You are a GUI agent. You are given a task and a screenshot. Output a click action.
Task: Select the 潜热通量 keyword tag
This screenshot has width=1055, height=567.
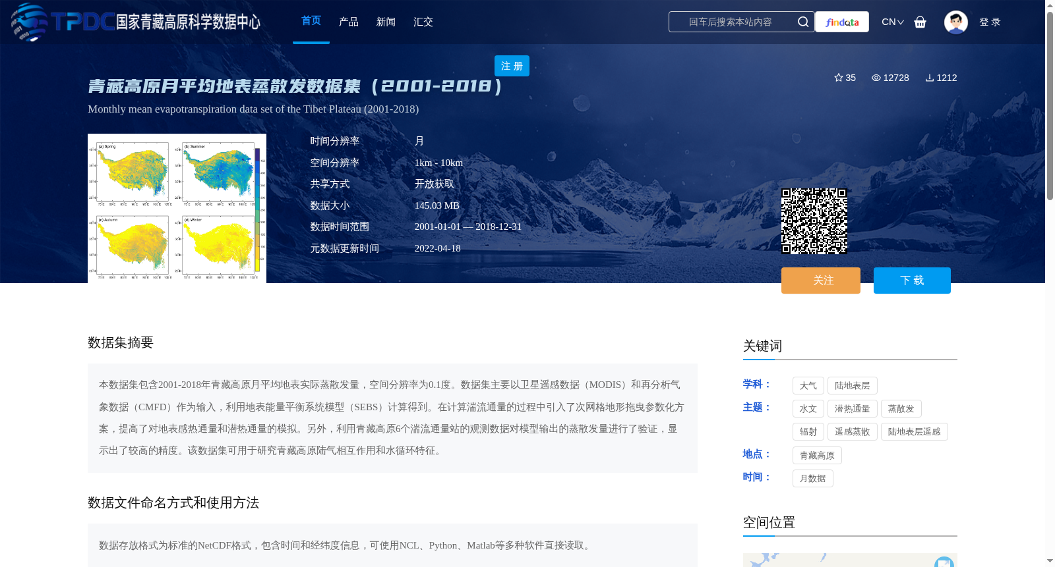[x=853, y=409]
